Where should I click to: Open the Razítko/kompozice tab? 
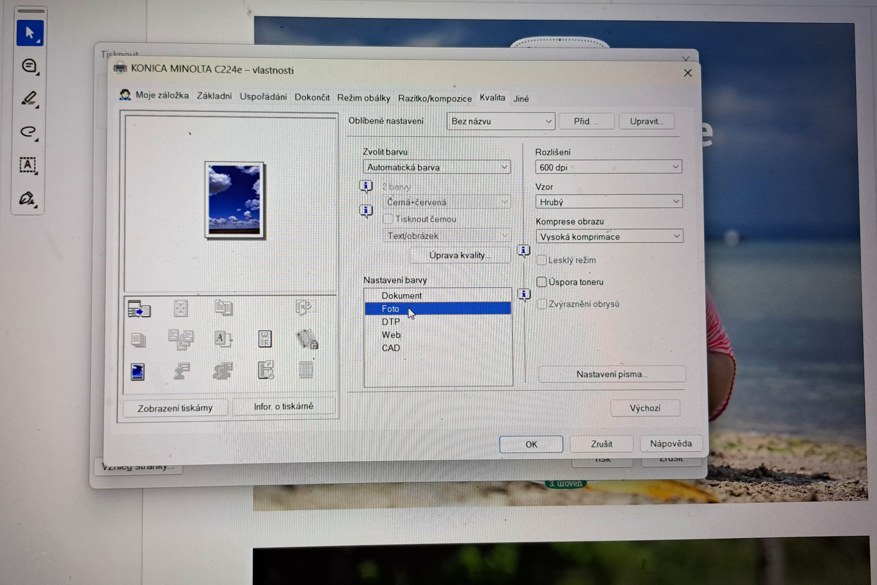pyautogui.click(x=434, y=98)
